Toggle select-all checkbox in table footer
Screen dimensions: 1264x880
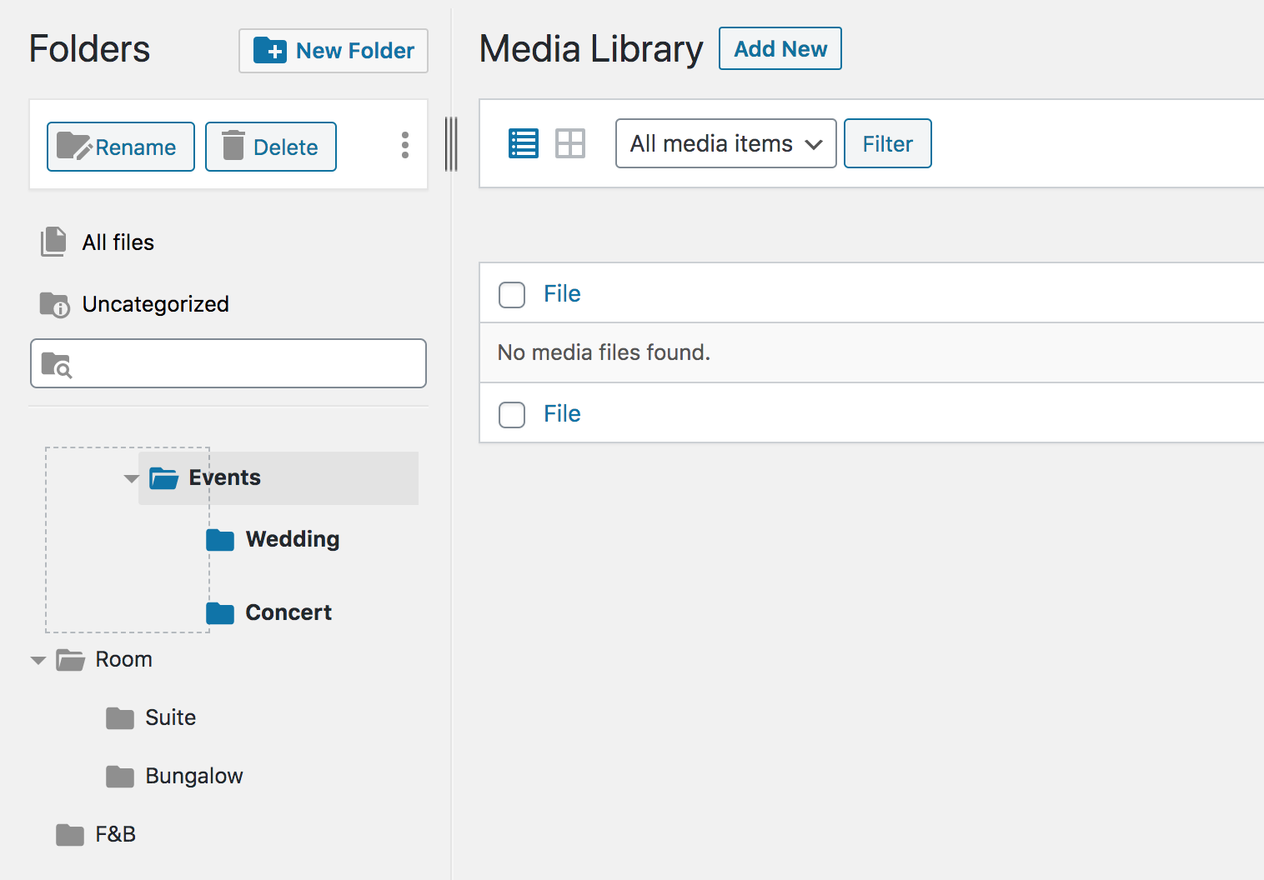click(512, 414)
